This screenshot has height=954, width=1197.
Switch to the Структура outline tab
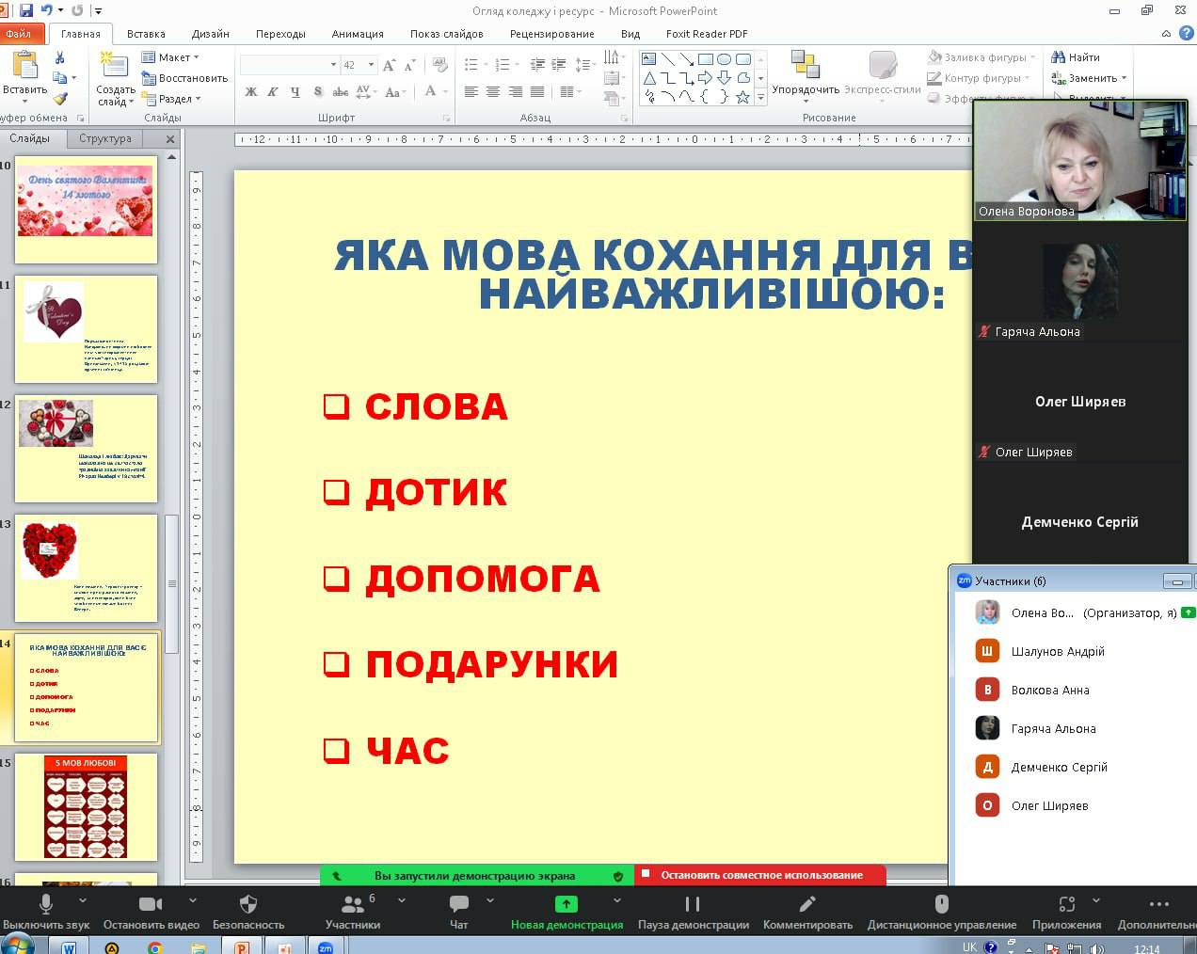pyautogui.click(x=105, y=138)
